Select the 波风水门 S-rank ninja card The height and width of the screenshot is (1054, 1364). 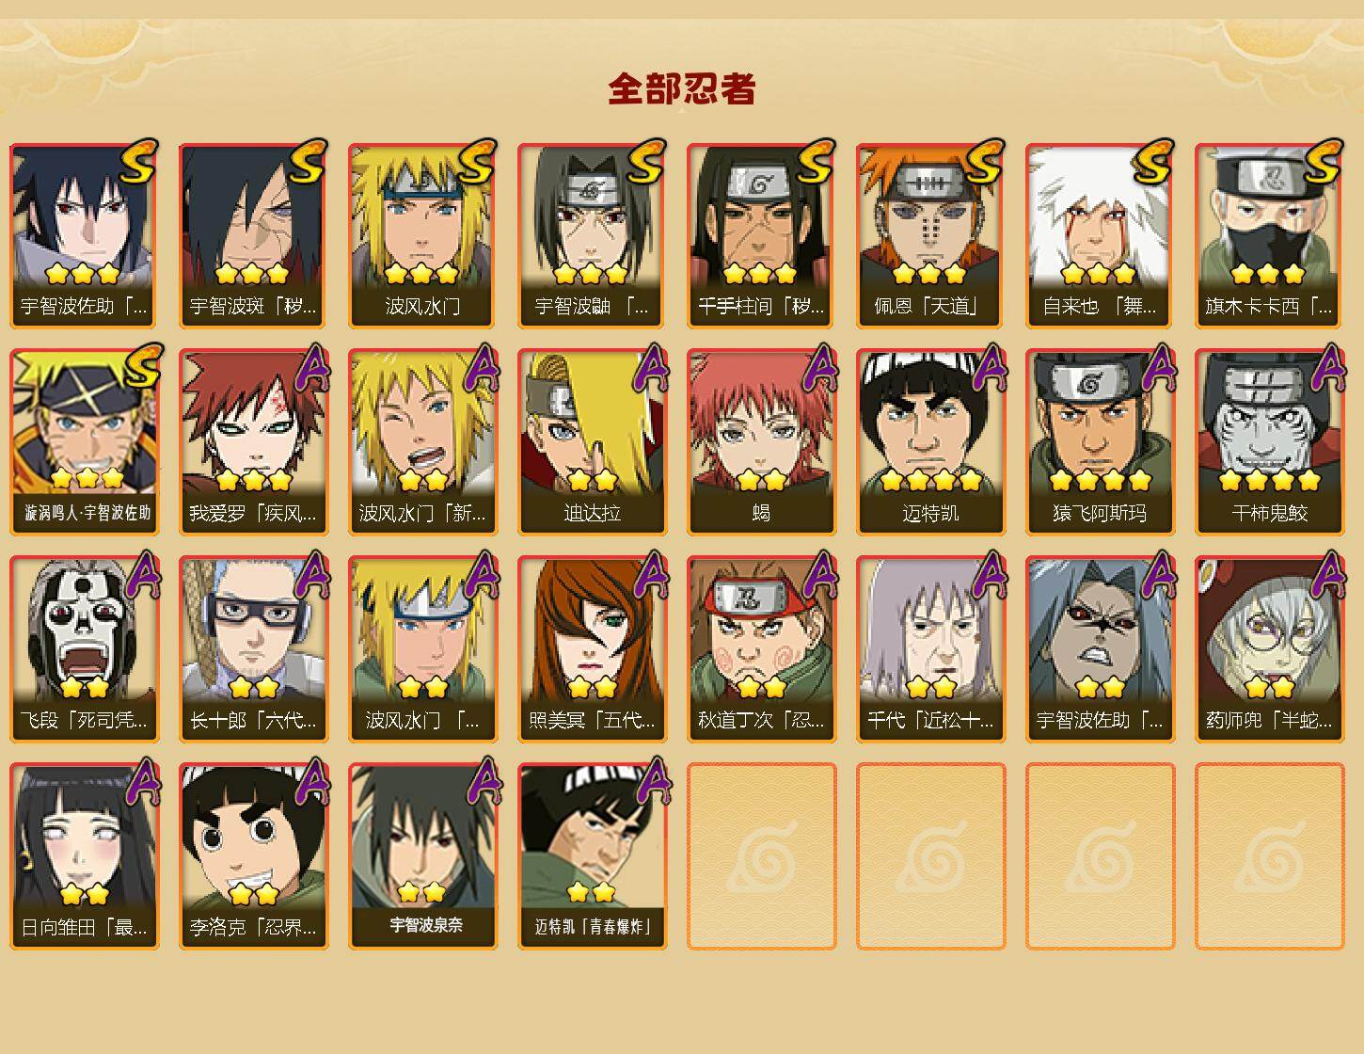[422, 235]
